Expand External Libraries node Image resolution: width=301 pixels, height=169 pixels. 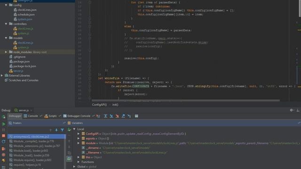pos(2,76)
